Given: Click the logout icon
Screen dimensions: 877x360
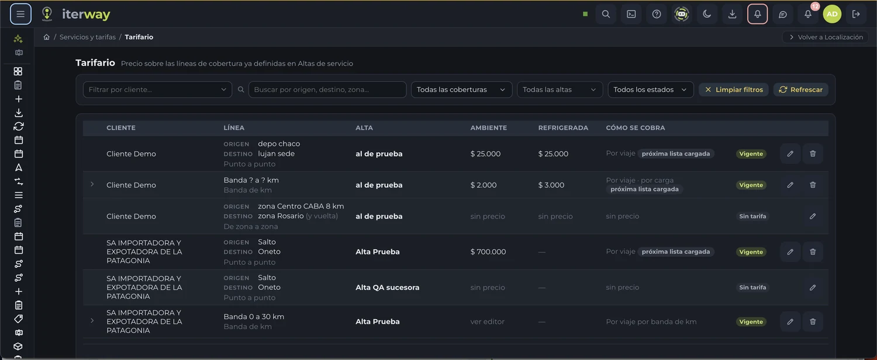Looking at the screenshot, I should pos(857,14).
